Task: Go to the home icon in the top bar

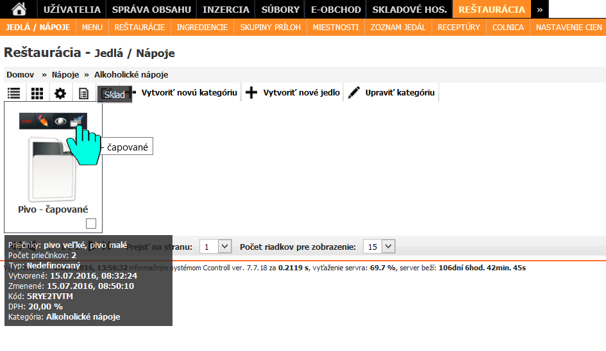Action: click(19, 9)
